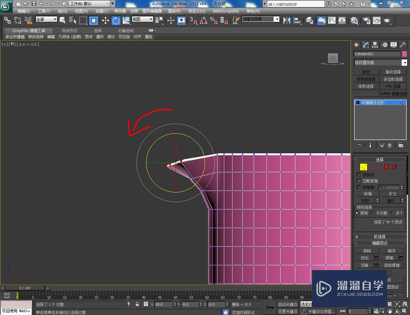Click the 切角 button

365,265
